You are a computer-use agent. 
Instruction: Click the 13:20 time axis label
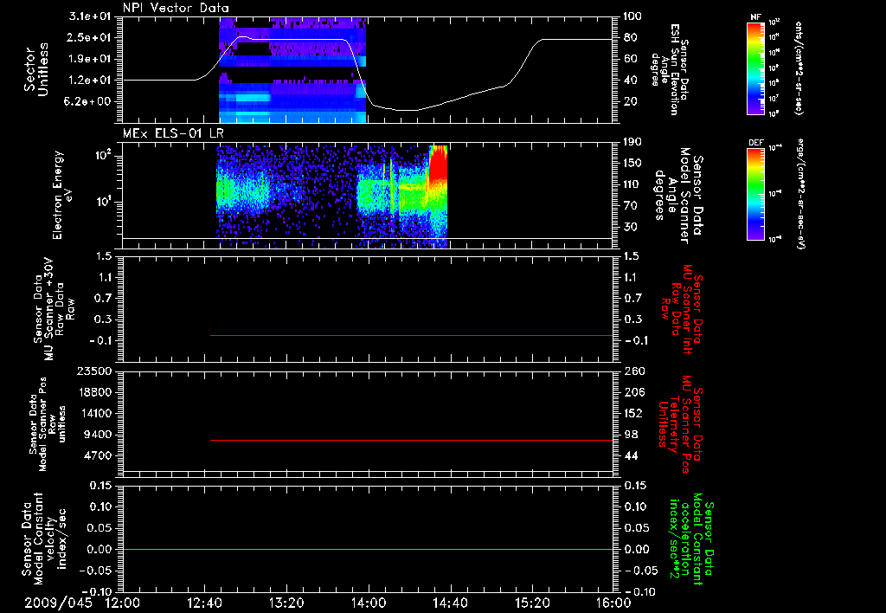pyautogui.click(x=286, y=603)
